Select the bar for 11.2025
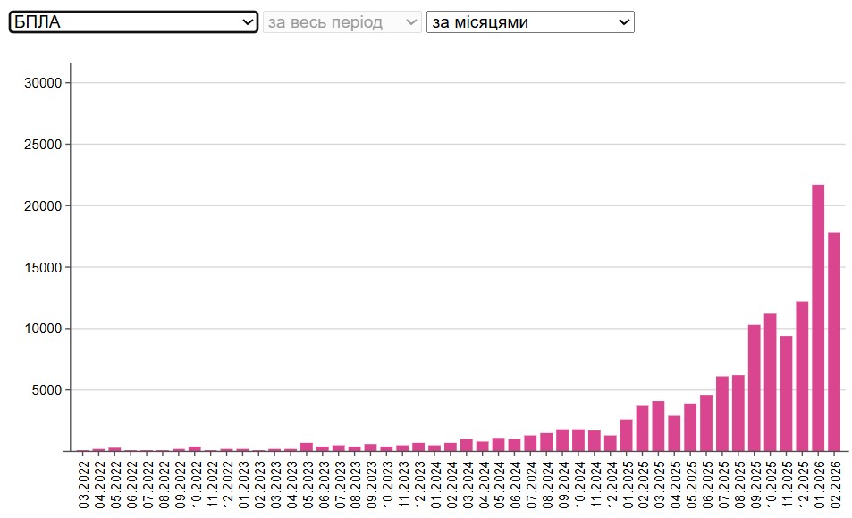 [786, 393]
